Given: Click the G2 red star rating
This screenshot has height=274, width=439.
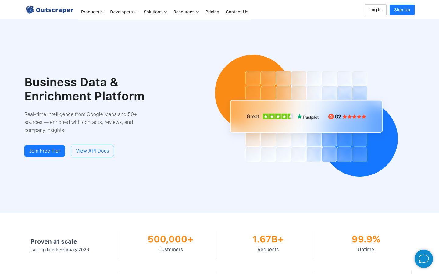Looking at the screenshot, I should coord(354,117).
